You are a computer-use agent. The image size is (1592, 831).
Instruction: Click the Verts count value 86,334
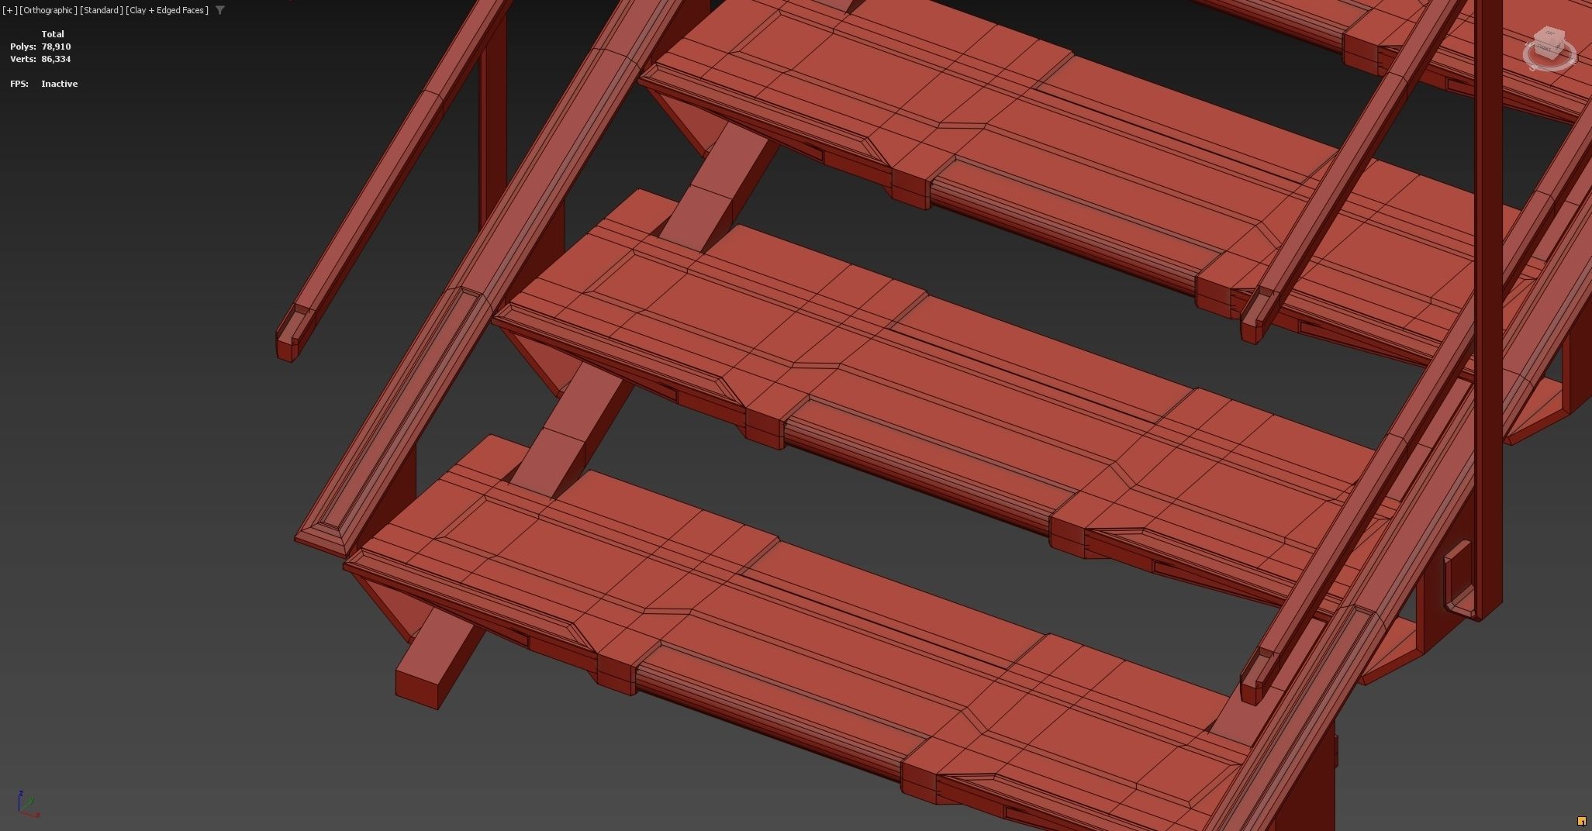56,59
